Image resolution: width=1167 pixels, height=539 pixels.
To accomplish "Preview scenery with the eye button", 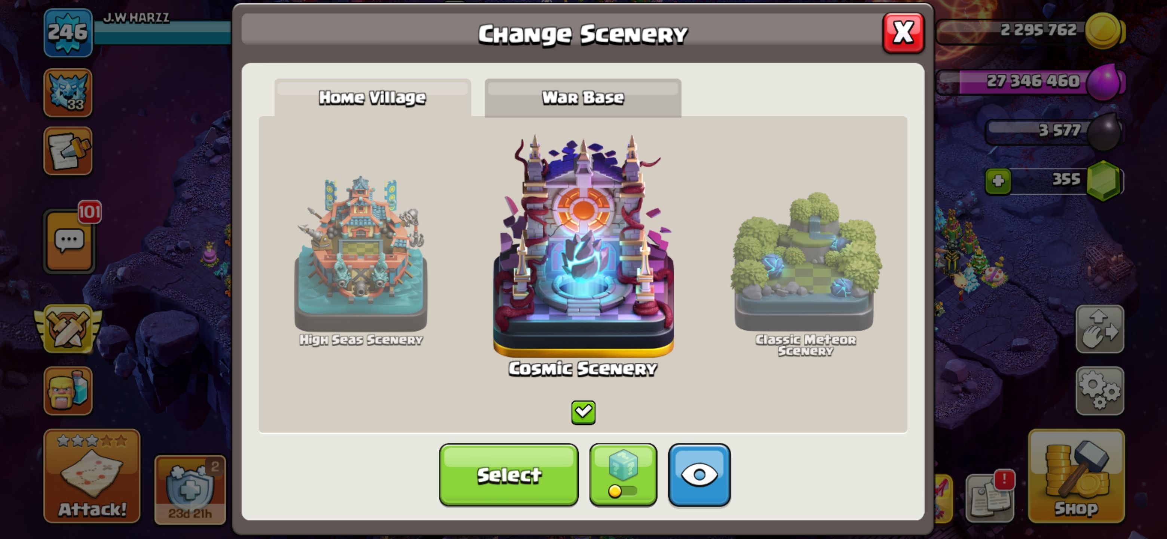I will coord(699,475).
